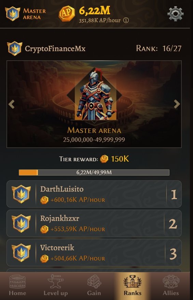Click Victorerik's crown shield badge
Viewport: 193px width, 300px height.
pos(21,253)
